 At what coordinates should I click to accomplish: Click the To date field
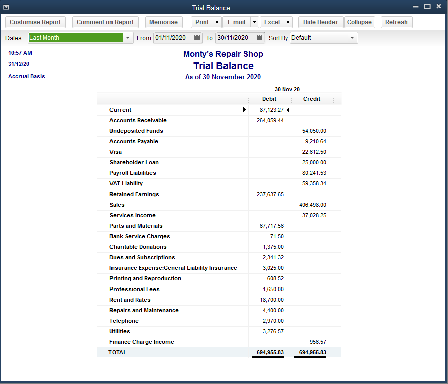[236, 38]
